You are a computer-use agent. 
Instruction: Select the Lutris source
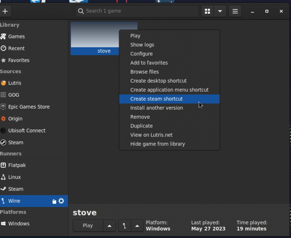34,83
